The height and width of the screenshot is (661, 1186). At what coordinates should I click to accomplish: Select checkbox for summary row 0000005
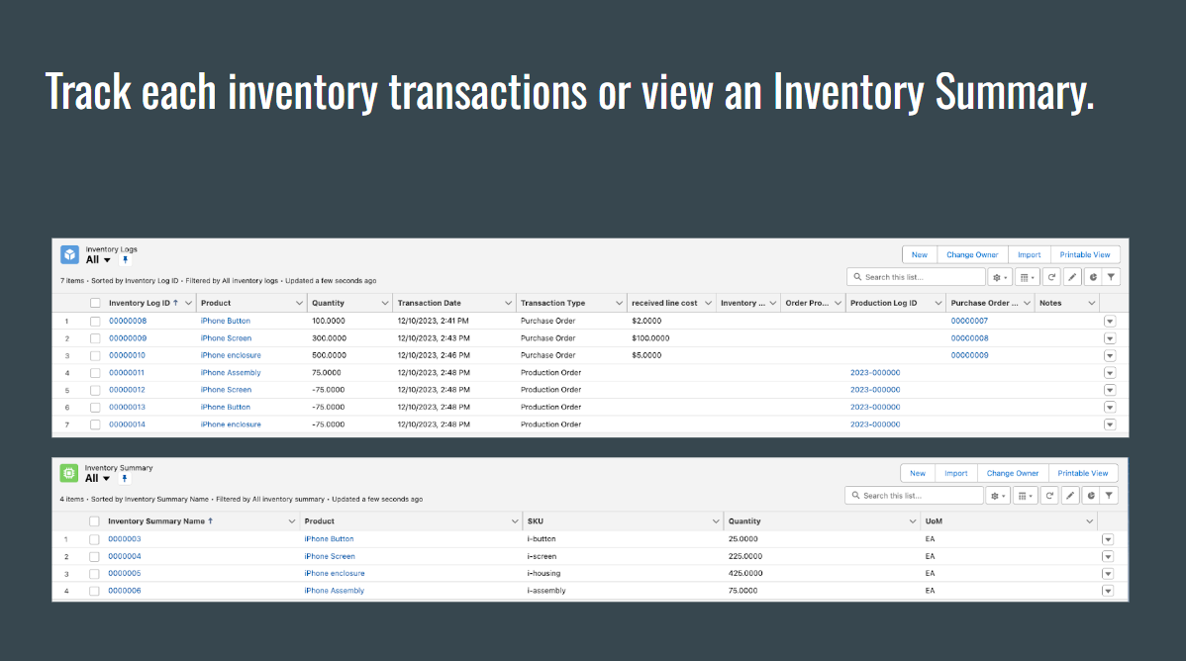(94, 574)
